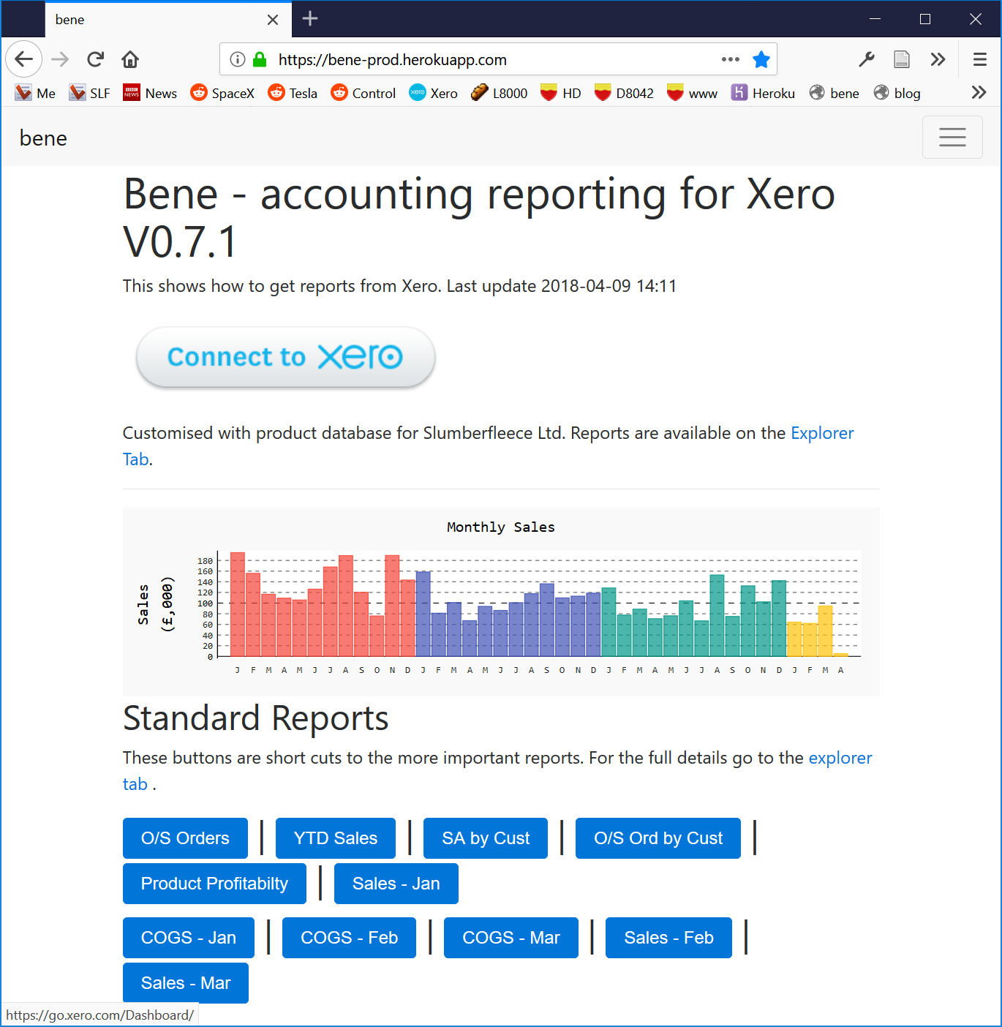
Task: Open the L8000 bookmark
Action: click(499, 93)
